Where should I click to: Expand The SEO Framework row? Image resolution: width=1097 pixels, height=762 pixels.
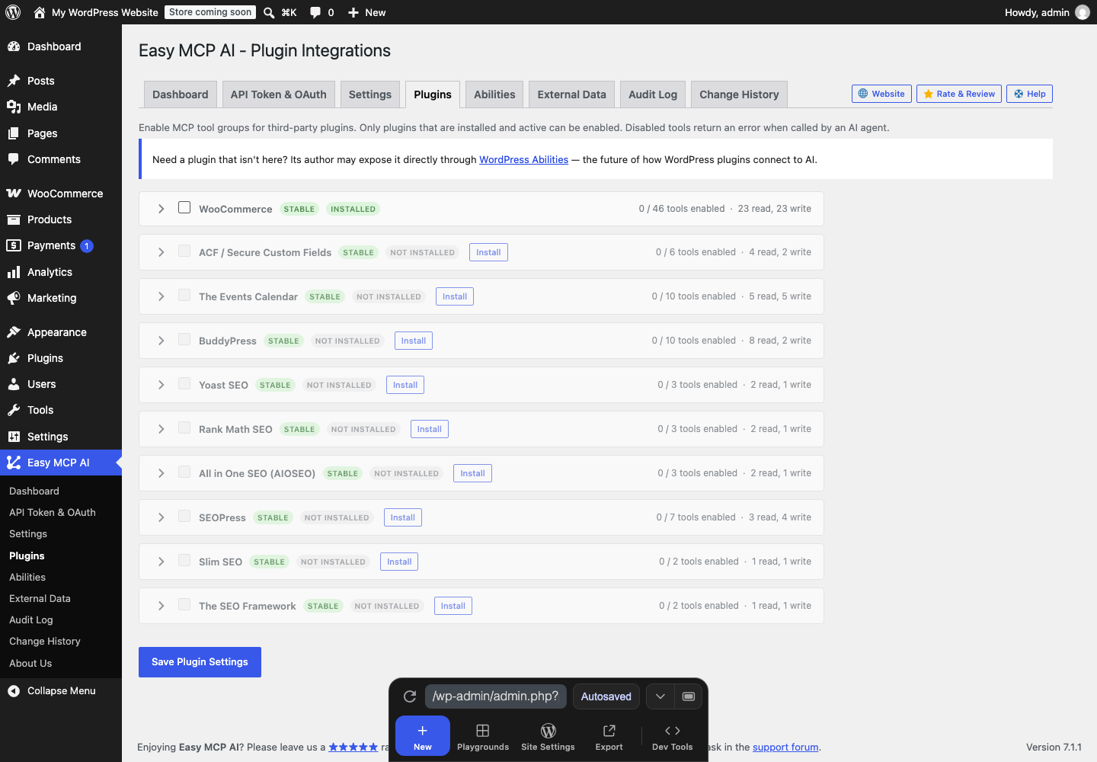point(161,606)
